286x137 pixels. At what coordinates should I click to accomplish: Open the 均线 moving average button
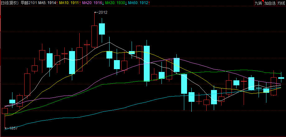(281, 3)
